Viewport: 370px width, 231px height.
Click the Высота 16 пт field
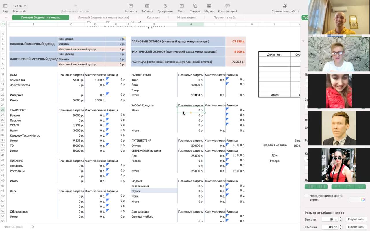pos(330,219)
